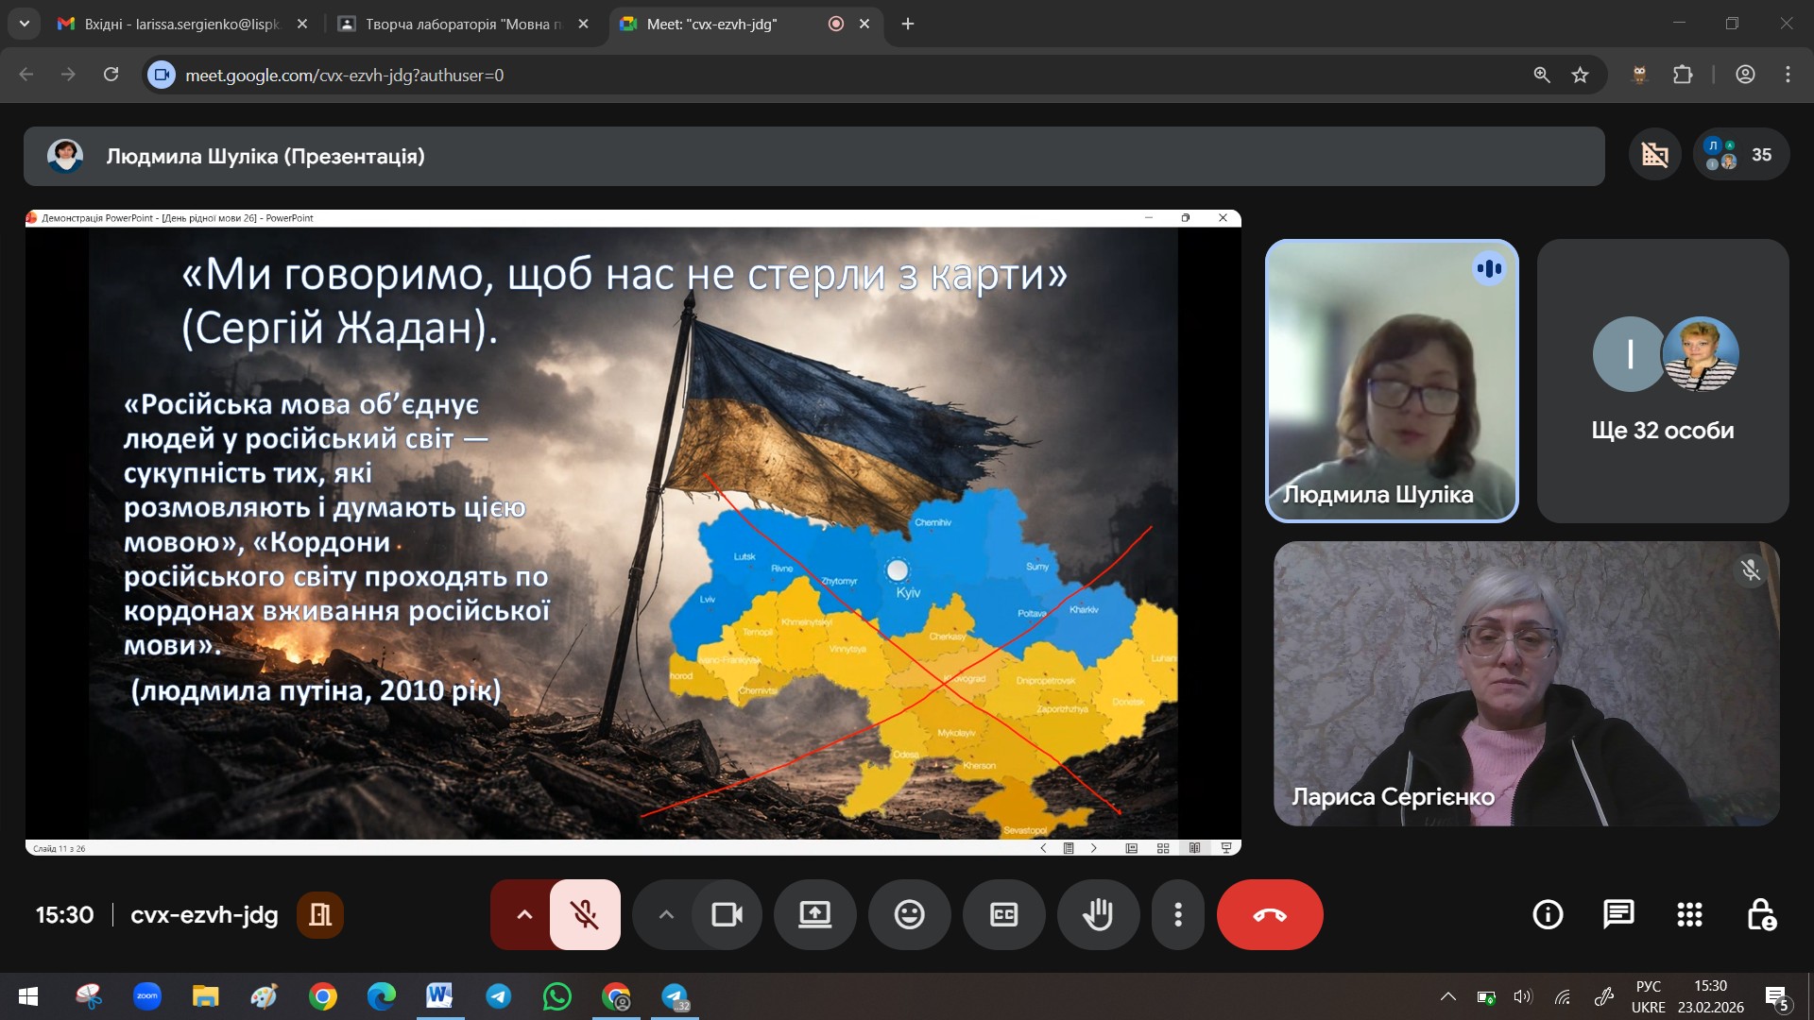The image size is (1814, 1020).
Task: Click red leave call button
Action: [1269, 914]
